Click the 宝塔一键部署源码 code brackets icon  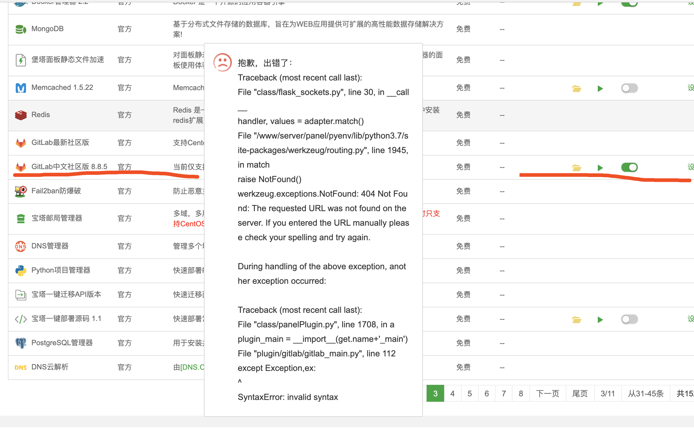pyautogui.click(x=21, y=319)
